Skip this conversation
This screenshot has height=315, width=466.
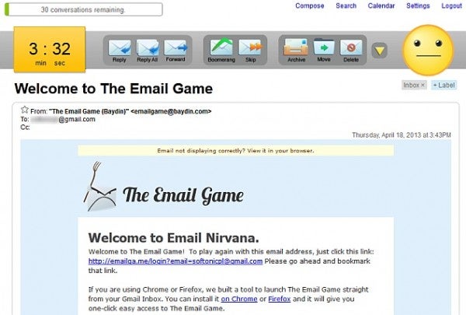pyautogui.click(x=251, y=51)
